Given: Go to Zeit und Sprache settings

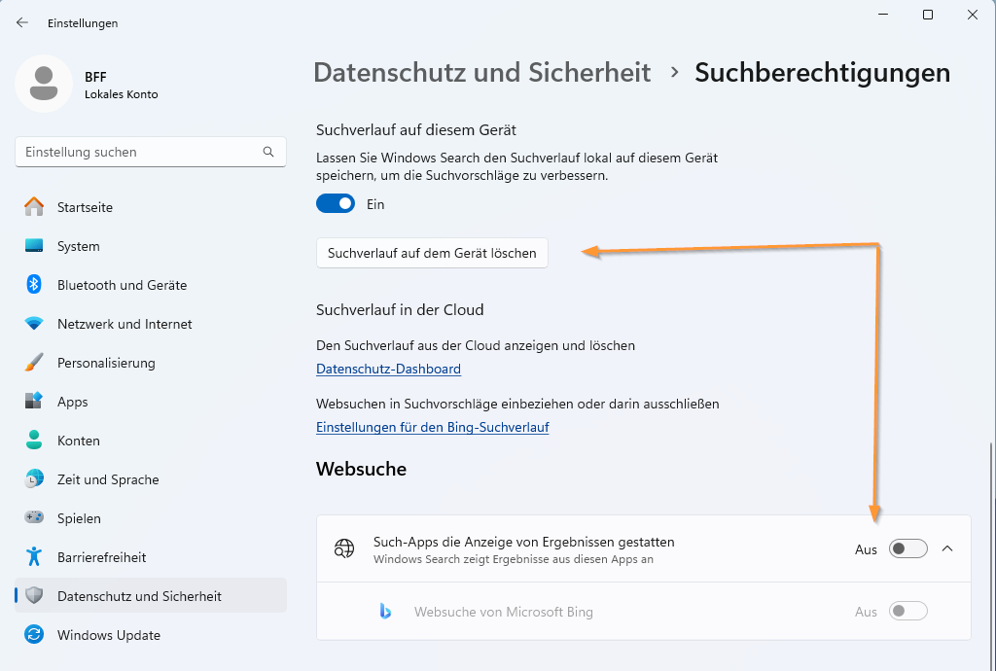Looking at the screenshot, I should click(108, 479).
